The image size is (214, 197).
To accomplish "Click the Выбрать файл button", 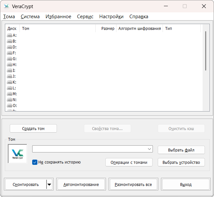I will (x=181, y=150).
